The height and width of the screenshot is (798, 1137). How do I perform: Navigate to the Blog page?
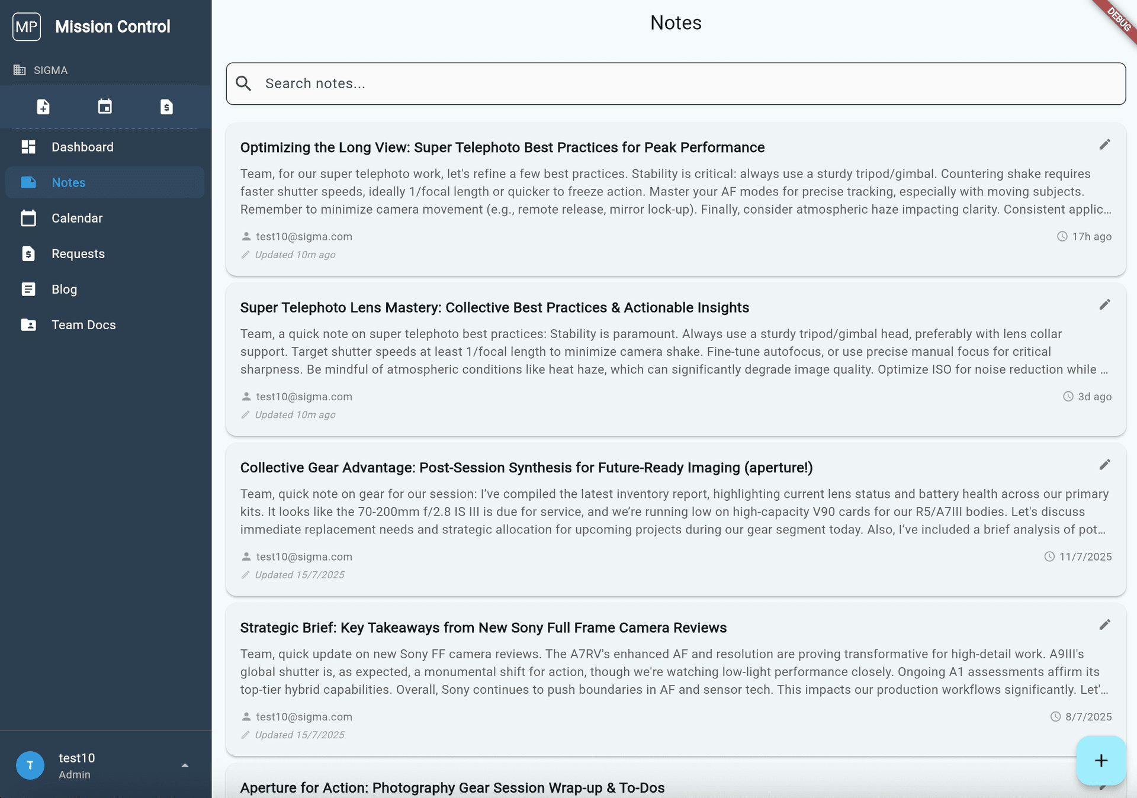(105, 289)
